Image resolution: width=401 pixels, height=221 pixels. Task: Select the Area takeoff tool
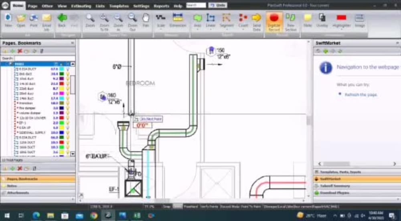[x=197, y=18]
